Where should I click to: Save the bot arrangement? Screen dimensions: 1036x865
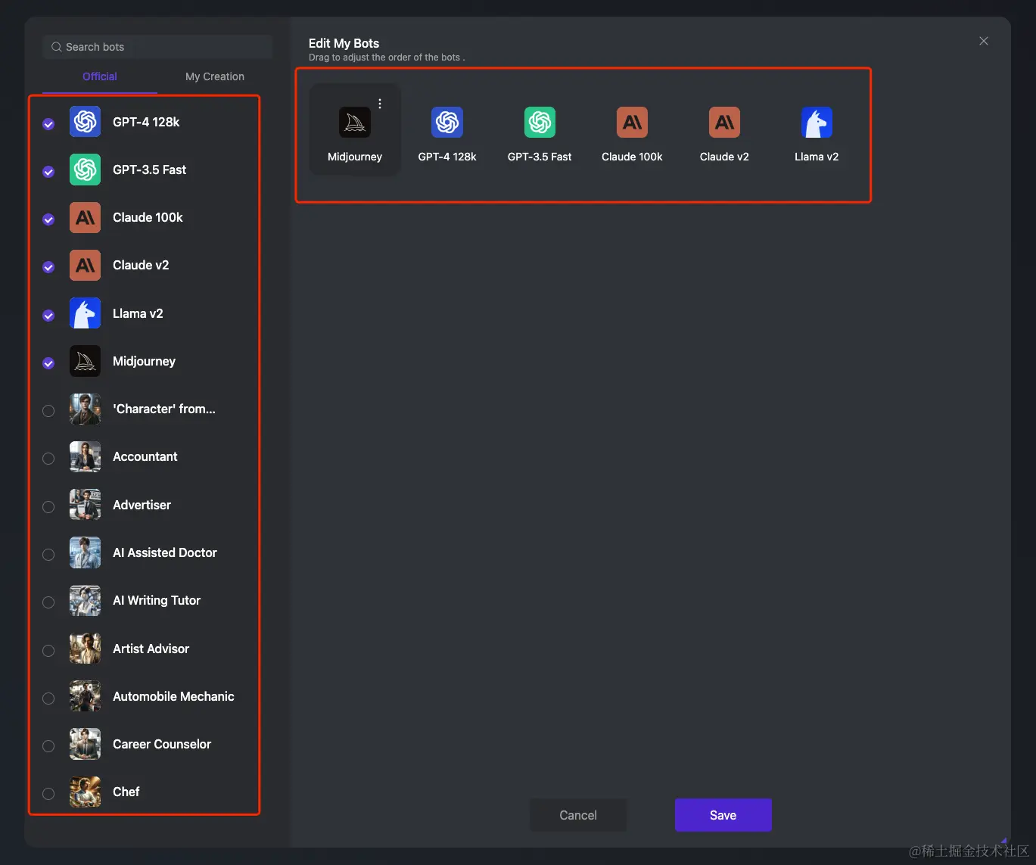[x=723, y=815]
